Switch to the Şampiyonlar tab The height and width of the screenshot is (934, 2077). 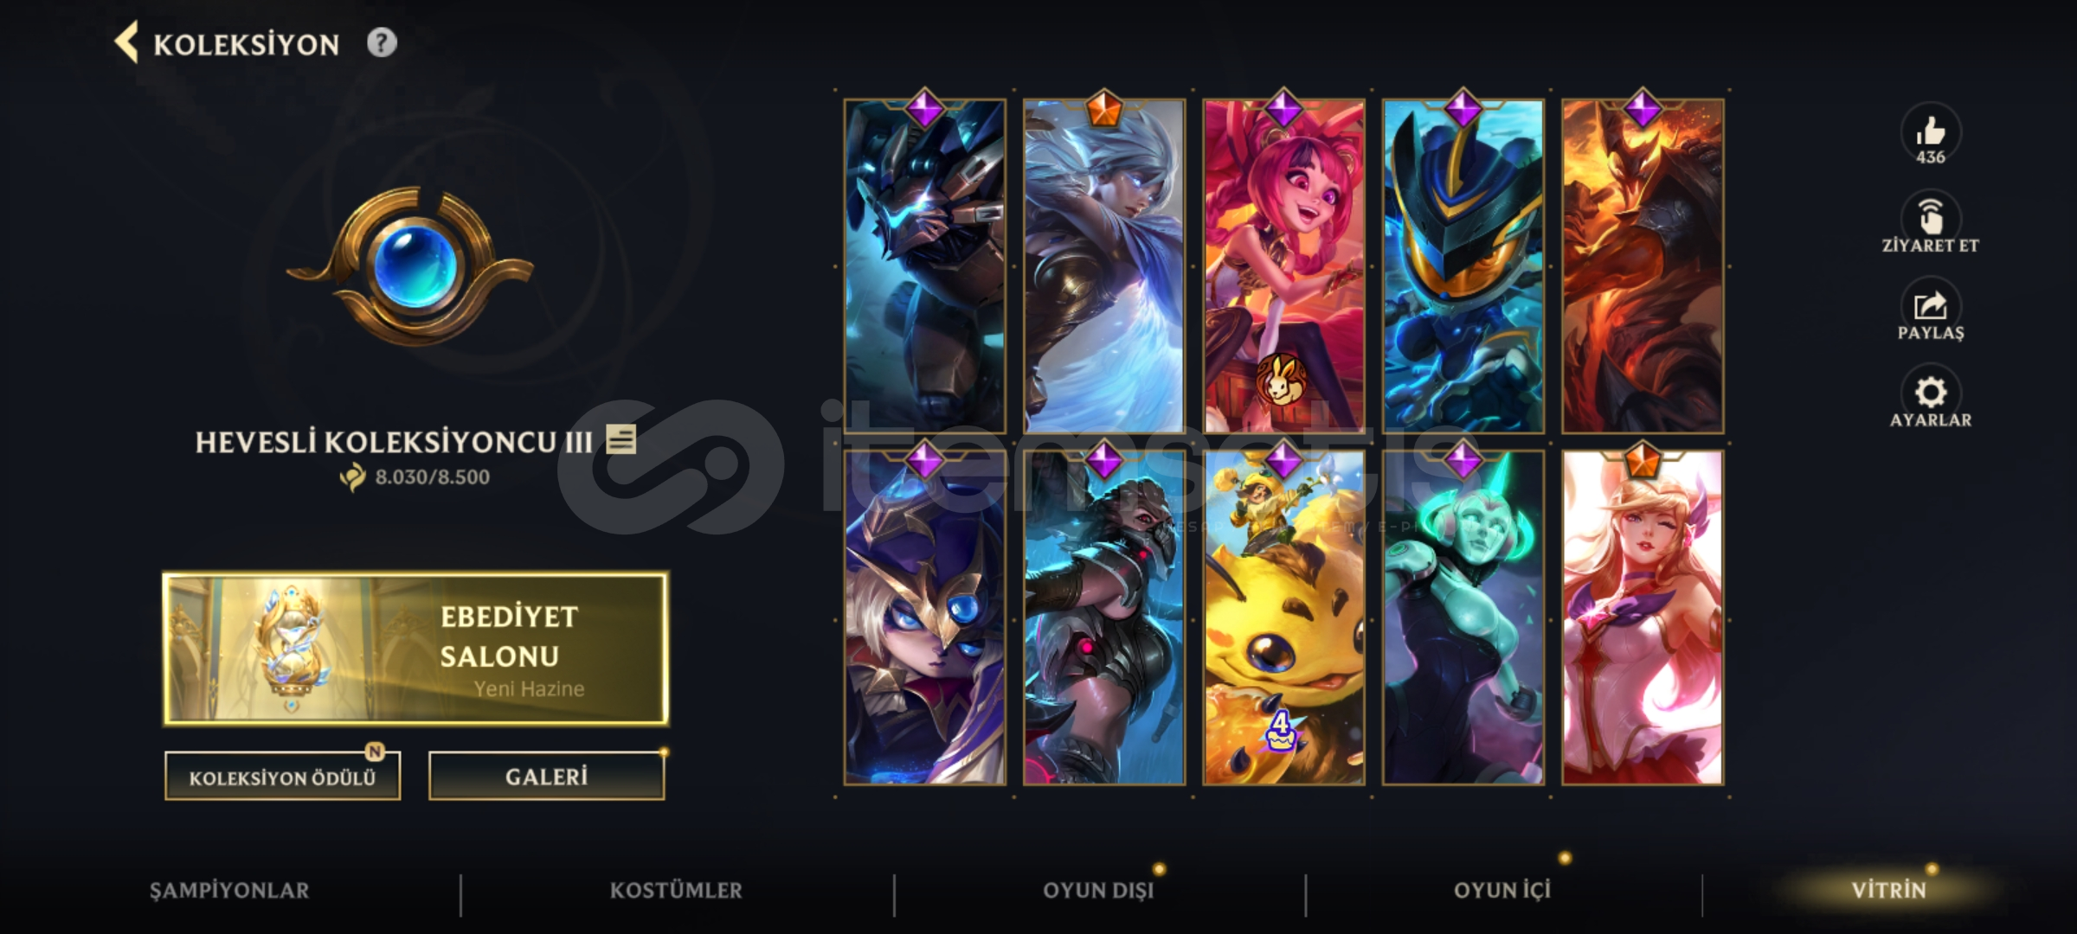point(229,890)
